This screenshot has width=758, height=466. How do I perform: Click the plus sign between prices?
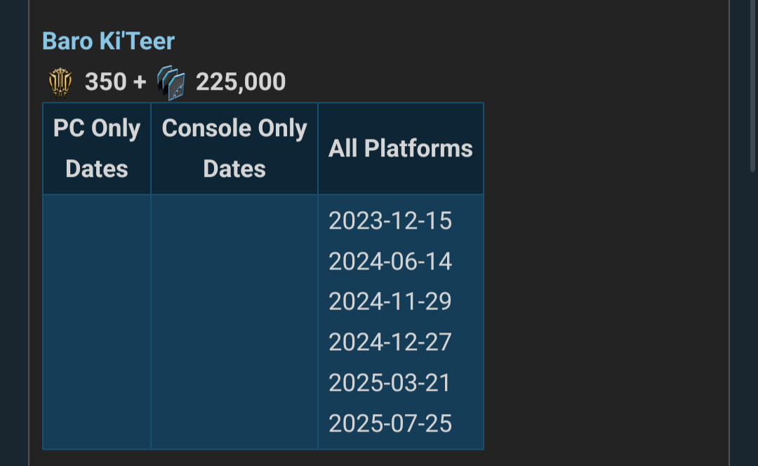pos(140,81)
